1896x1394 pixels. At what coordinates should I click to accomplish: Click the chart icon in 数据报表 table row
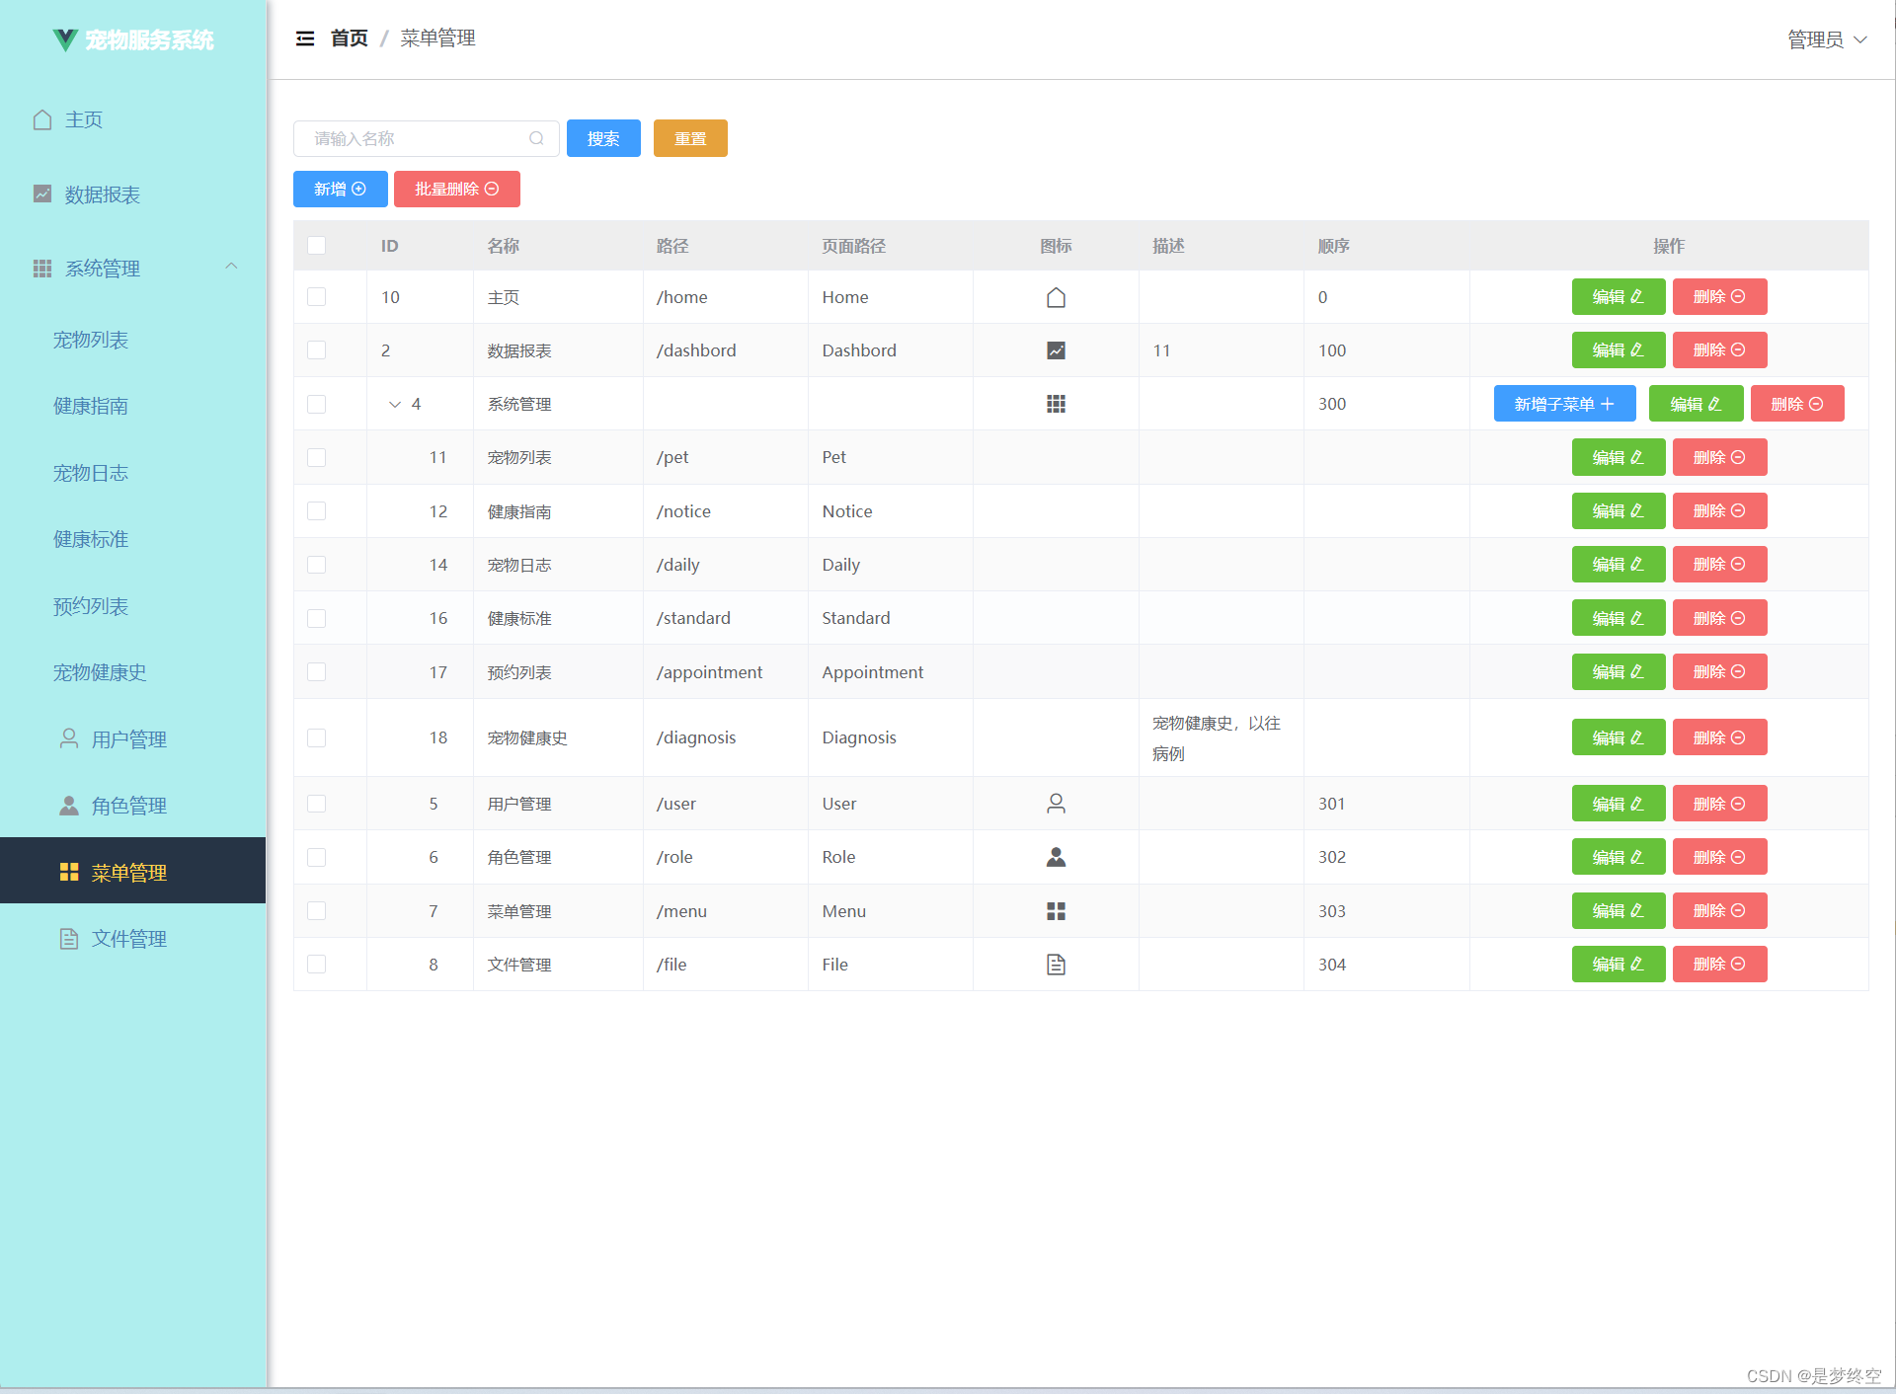[1056, 350]
